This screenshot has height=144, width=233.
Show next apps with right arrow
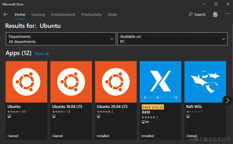[228, 101]
